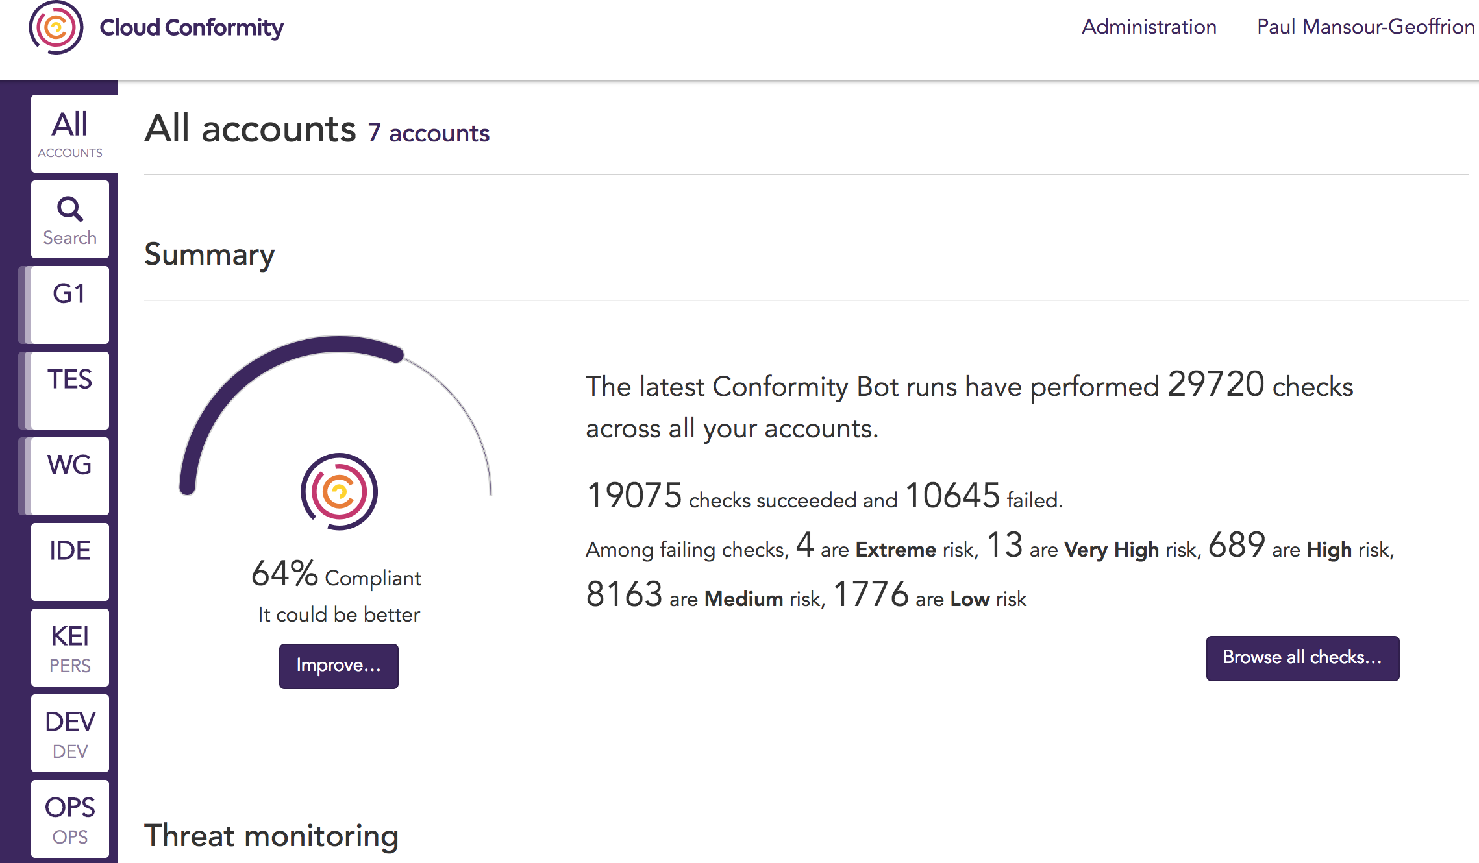Open the Search sidebar tile
The width and height of the screenshot is (1479, 863).
70,220
